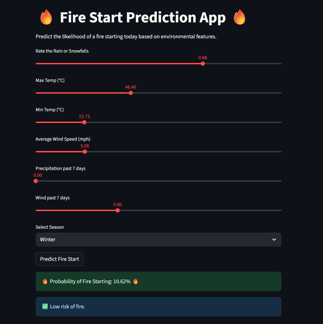Click the Probability of Fire Starting result box
This screenshot has width=323, height=324.
[x=158, y=282]
